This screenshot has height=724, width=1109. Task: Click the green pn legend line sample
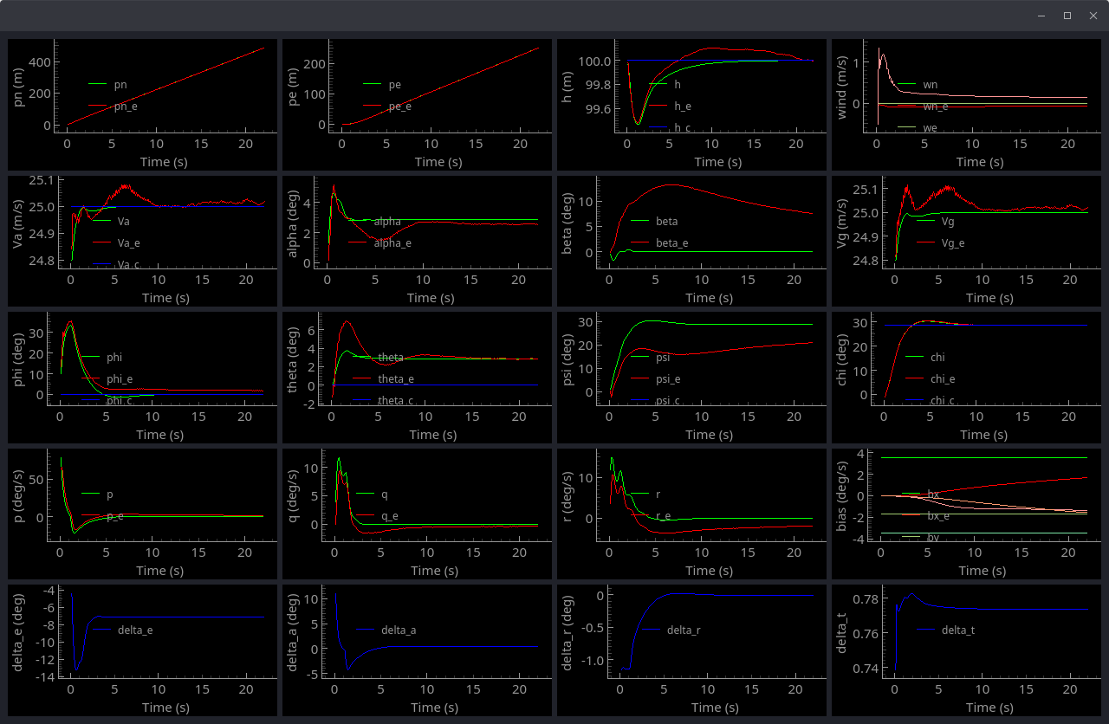97,85
